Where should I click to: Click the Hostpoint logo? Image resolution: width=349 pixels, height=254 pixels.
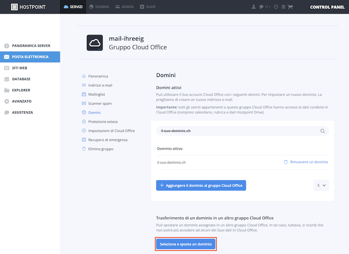[28, 7]
